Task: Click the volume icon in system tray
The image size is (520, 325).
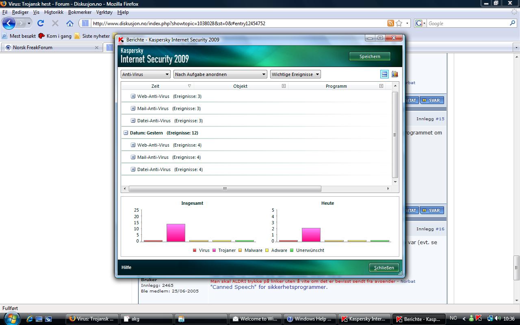Action: click(x=498, y=318)
